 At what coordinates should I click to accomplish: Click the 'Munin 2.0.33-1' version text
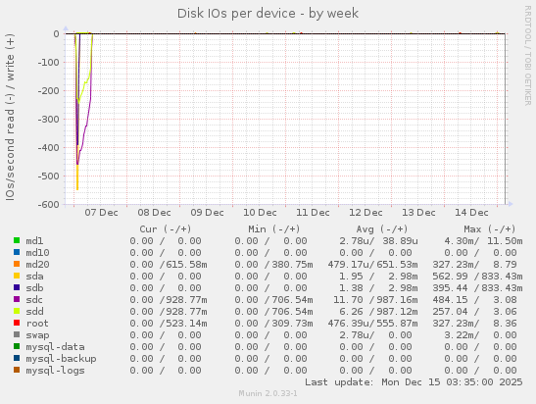point(268,393)
